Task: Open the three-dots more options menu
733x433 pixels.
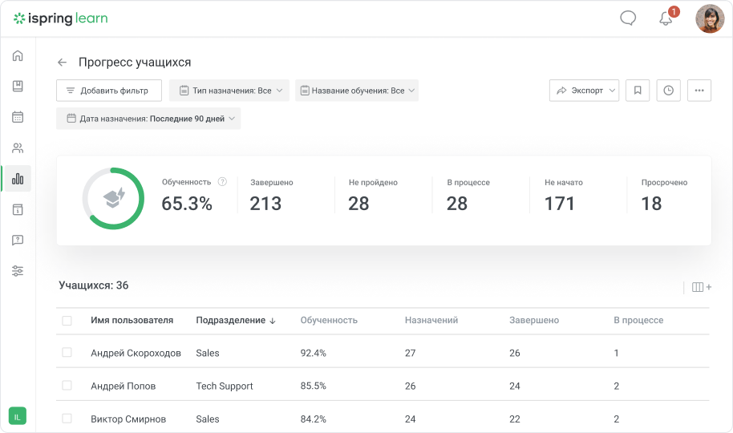Action: pyautogui.click(x=699, y=91)
